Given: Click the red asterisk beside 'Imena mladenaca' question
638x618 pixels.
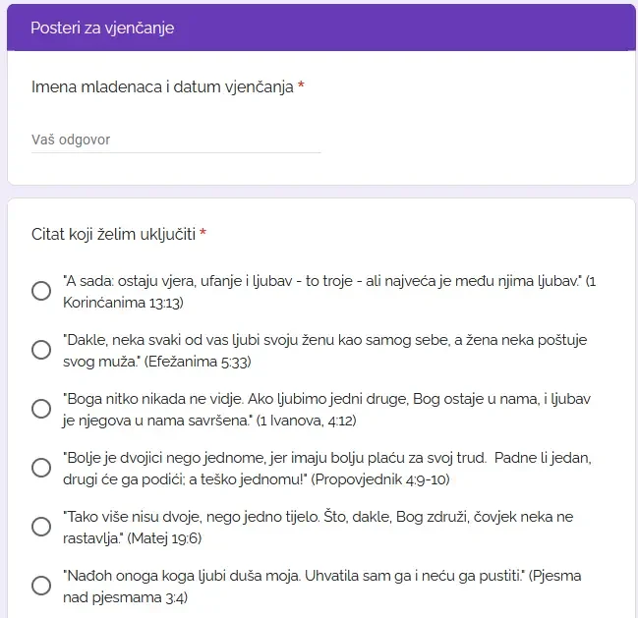Looking at the screenshot, I should pos(301,84).
